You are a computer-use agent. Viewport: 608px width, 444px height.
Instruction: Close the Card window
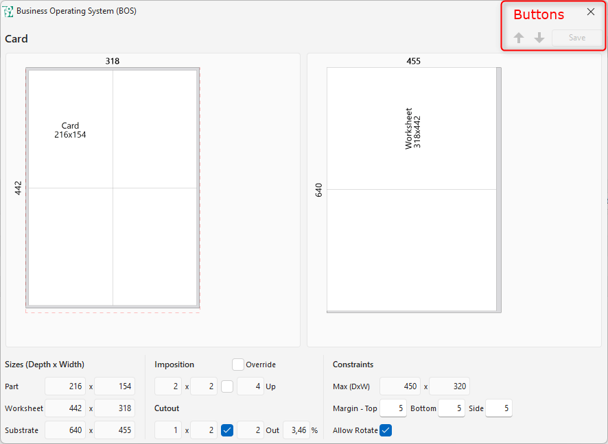pyautogui.click(x=591, y=12)
